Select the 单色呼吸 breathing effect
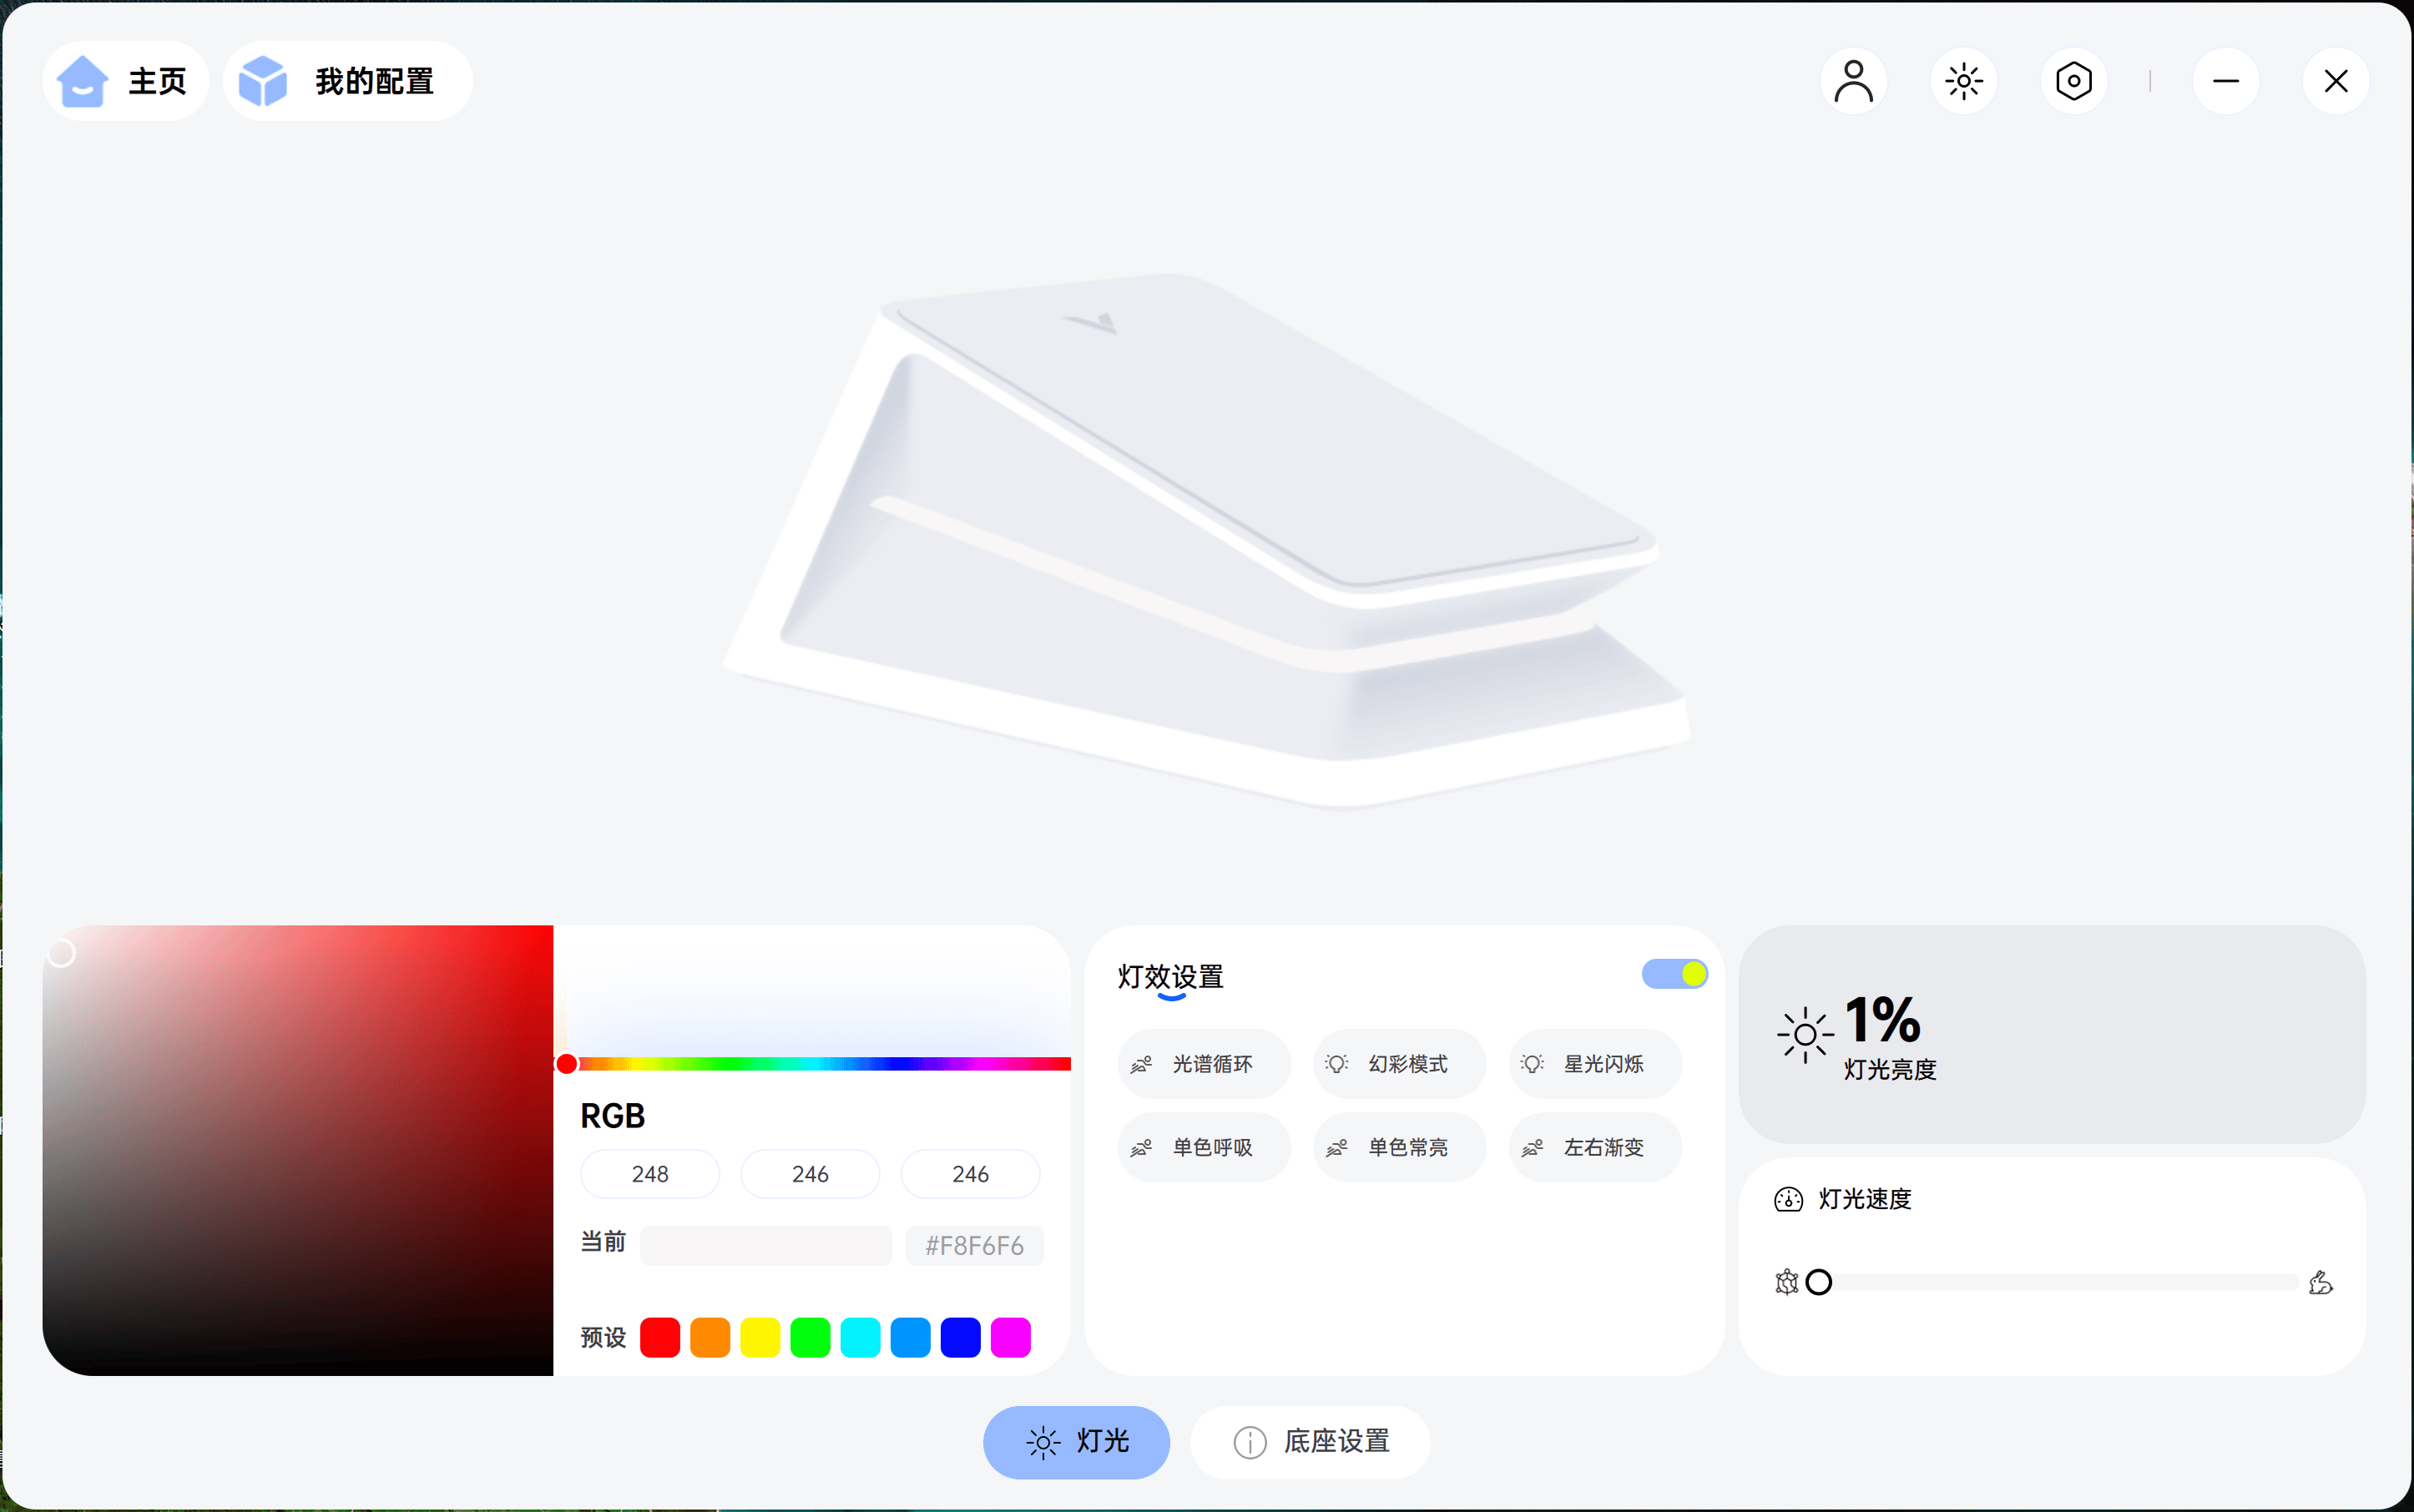 [x=1203, y=1146]
